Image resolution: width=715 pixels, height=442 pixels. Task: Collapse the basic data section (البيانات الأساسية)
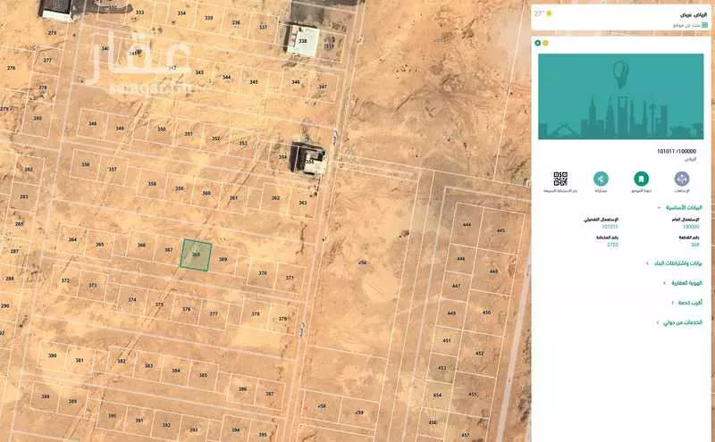[680, 208]
